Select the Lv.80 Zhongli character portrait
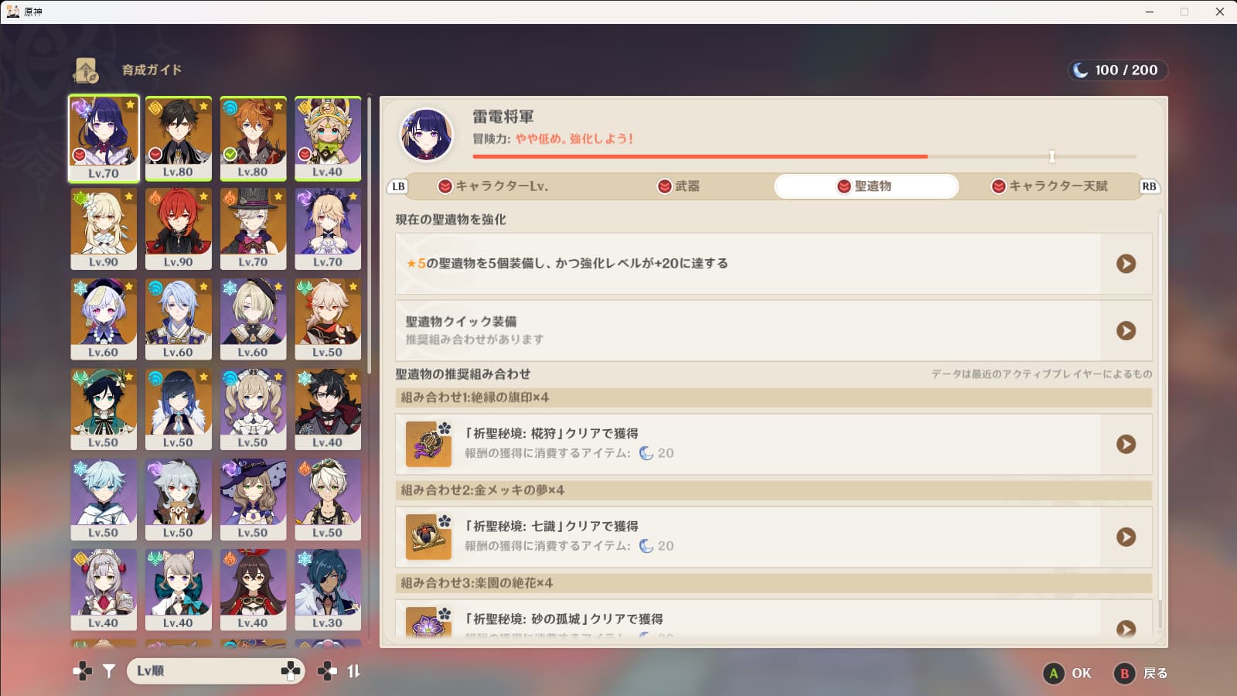The image size is (1237, 696). (x=178, y=139)
